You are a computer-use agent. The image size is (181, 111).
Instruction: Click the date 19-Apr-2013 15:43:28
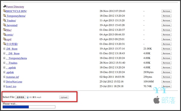(112, 25)
